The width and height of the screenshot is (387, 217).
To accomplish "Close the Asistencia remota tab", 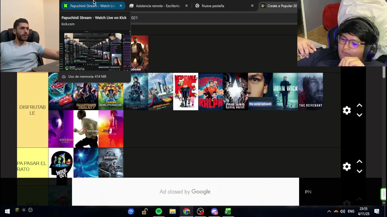I will (x=186, y=6).
